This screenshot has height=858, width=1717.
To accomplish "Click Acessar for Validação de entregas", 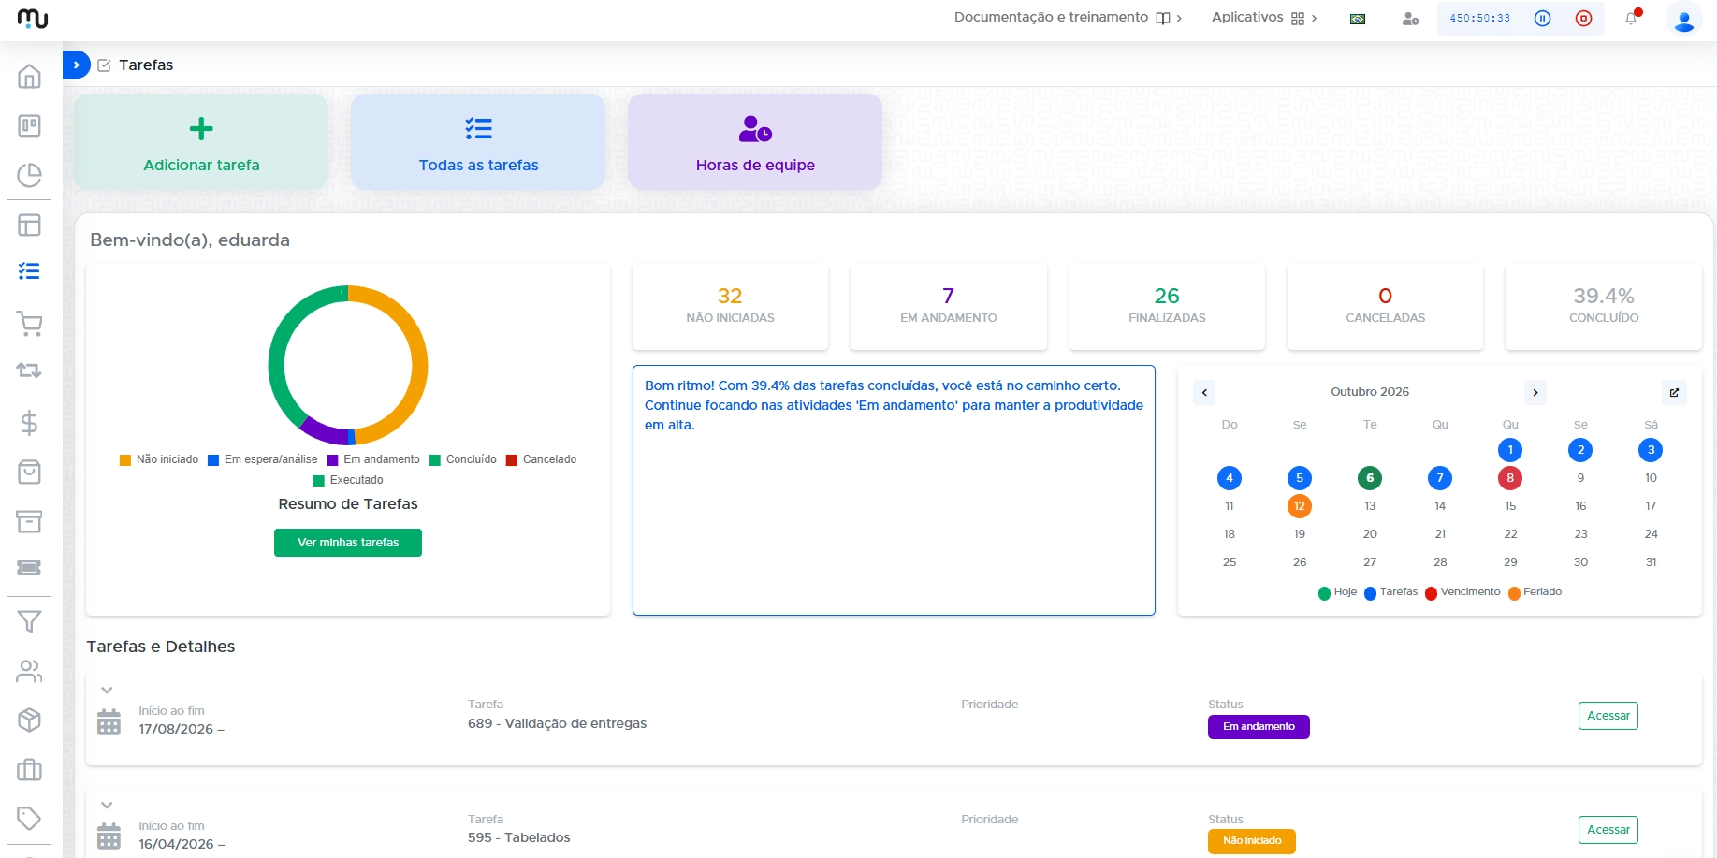I will pyautogui.click(x=1608, y=716).
